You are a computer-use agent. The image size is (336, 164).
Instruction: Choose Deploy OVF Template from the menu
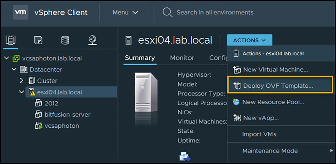278,86
